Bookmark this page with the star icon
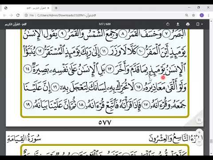213x160 pixels. 193,15
